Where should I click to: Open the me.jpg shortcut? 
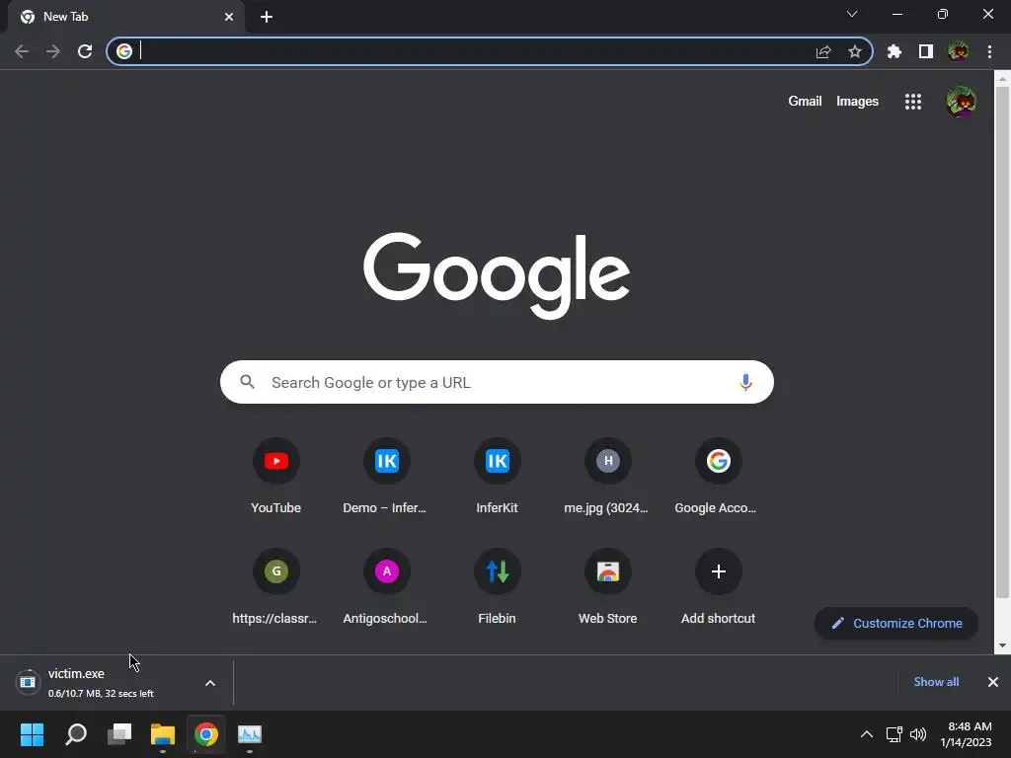point(607,477)
